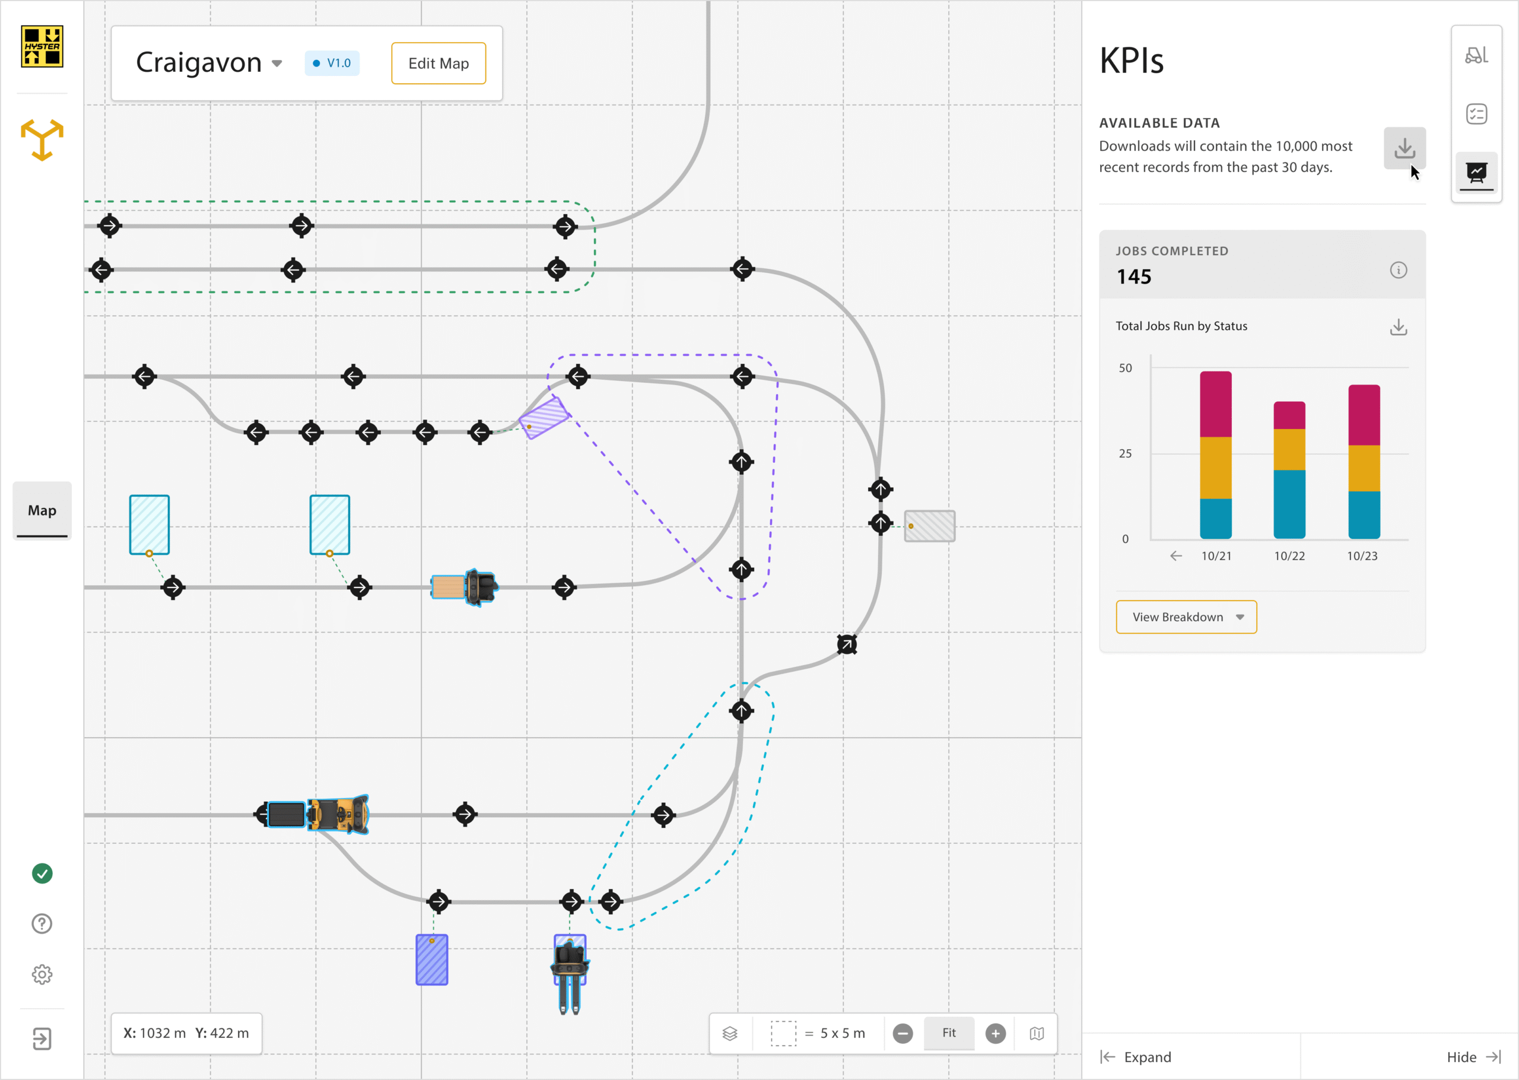Click the X Y coordinates readout

(186, 1034)
